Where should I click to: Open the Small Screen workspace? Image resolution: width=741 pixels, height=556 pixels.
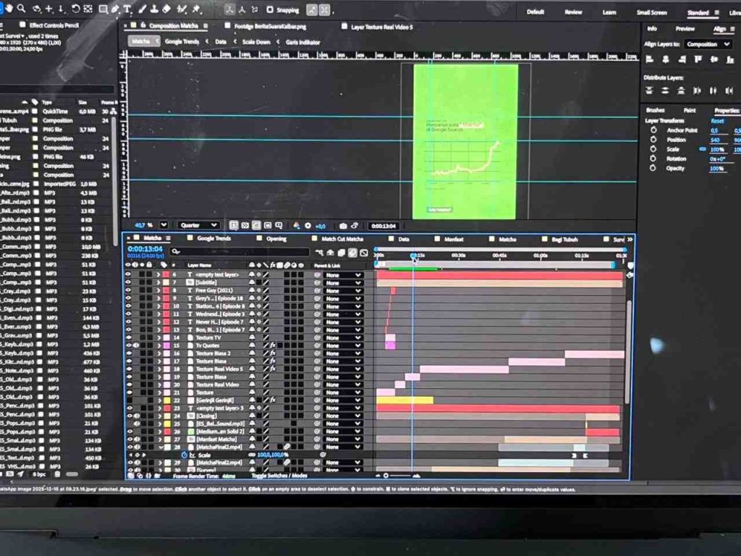coord(651,12)
